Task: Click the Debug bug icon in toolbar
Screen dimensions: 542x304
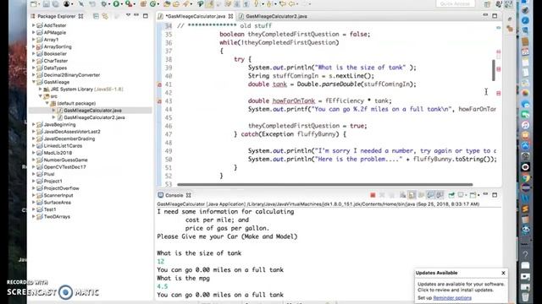Action: click(x=103, y=3)
